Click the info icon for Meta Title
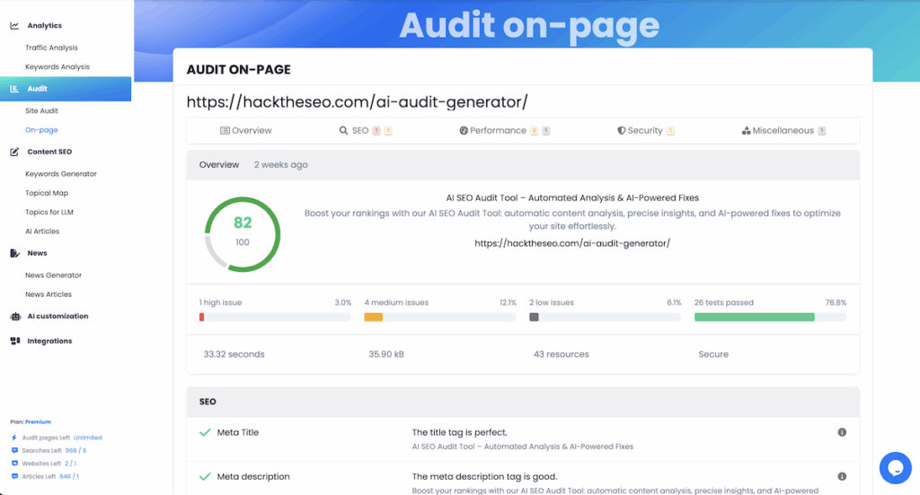 (x=842, y=432)
